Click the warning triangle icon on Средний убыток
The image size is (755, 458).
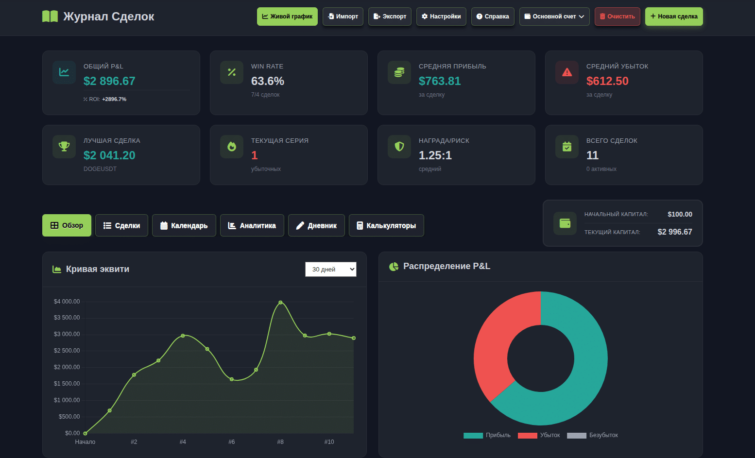(567, 72)
